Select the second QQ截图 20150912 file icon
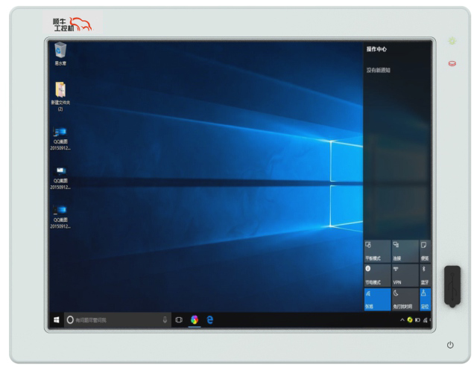This screenshot has height=367, width=474. (60, 178)
